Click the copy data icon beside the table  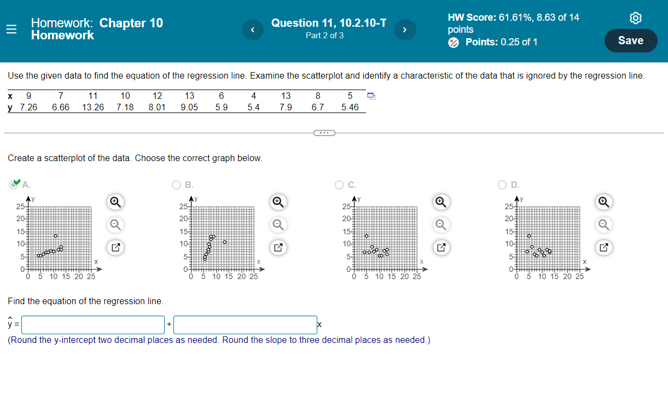tap(371, 96)
